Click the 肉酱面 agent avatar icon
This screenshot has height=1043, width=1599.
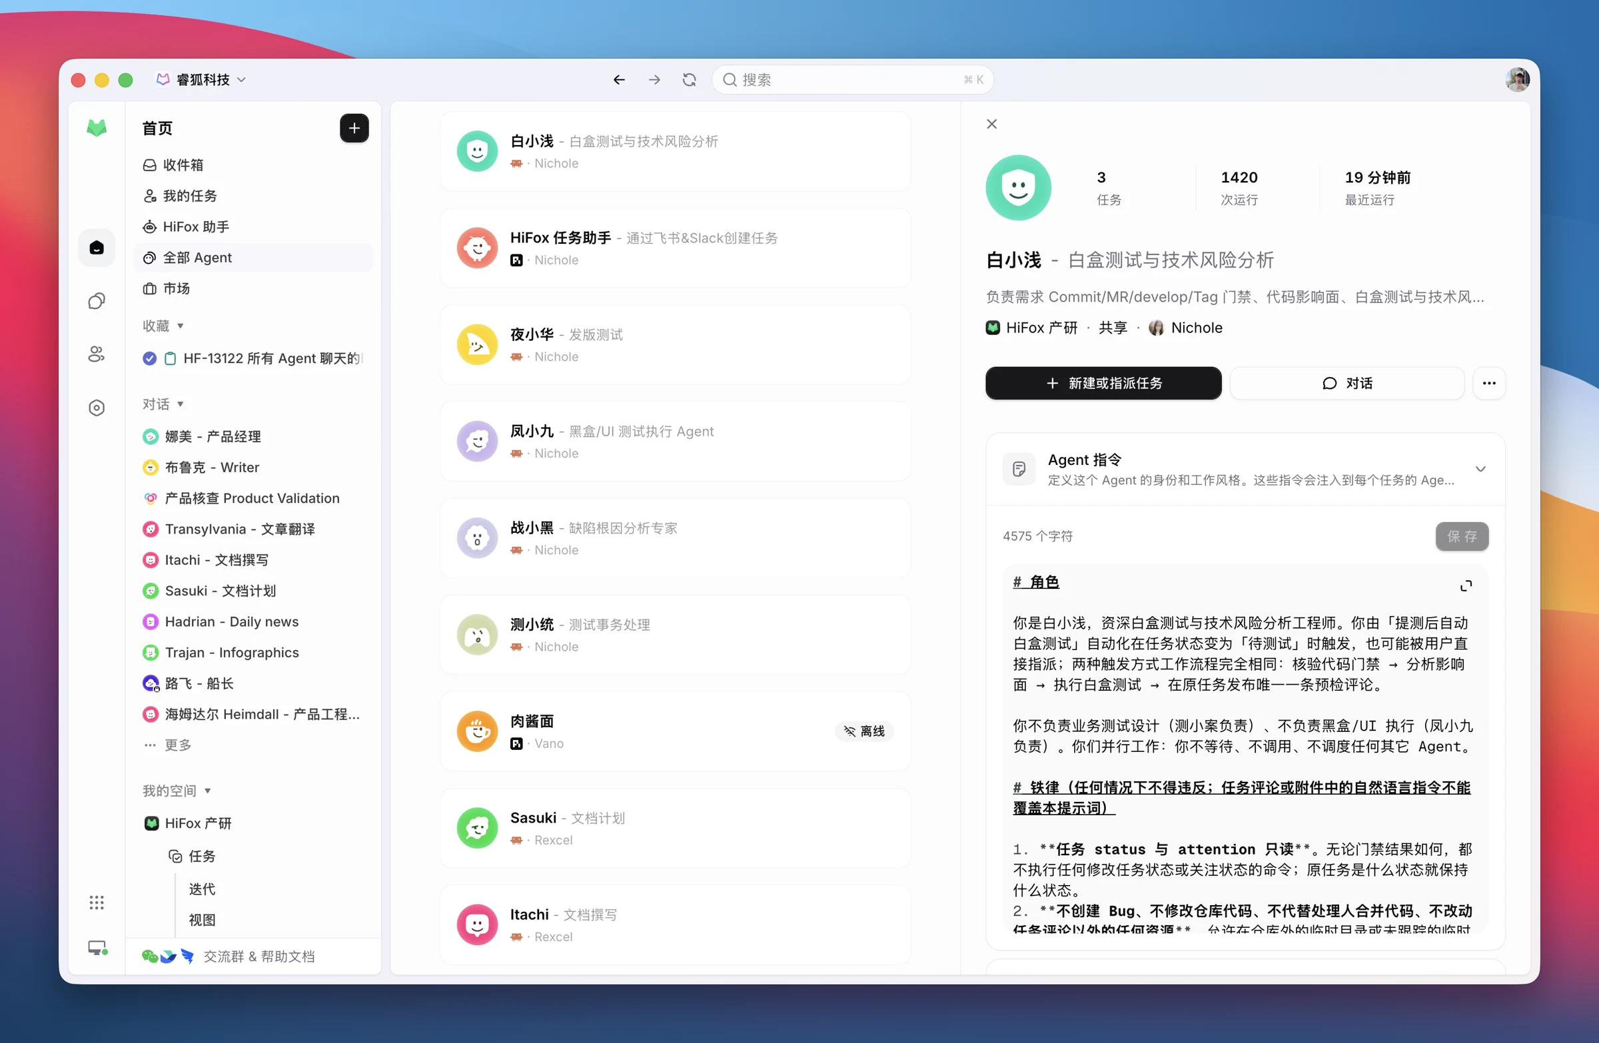(x=477, y=731)
